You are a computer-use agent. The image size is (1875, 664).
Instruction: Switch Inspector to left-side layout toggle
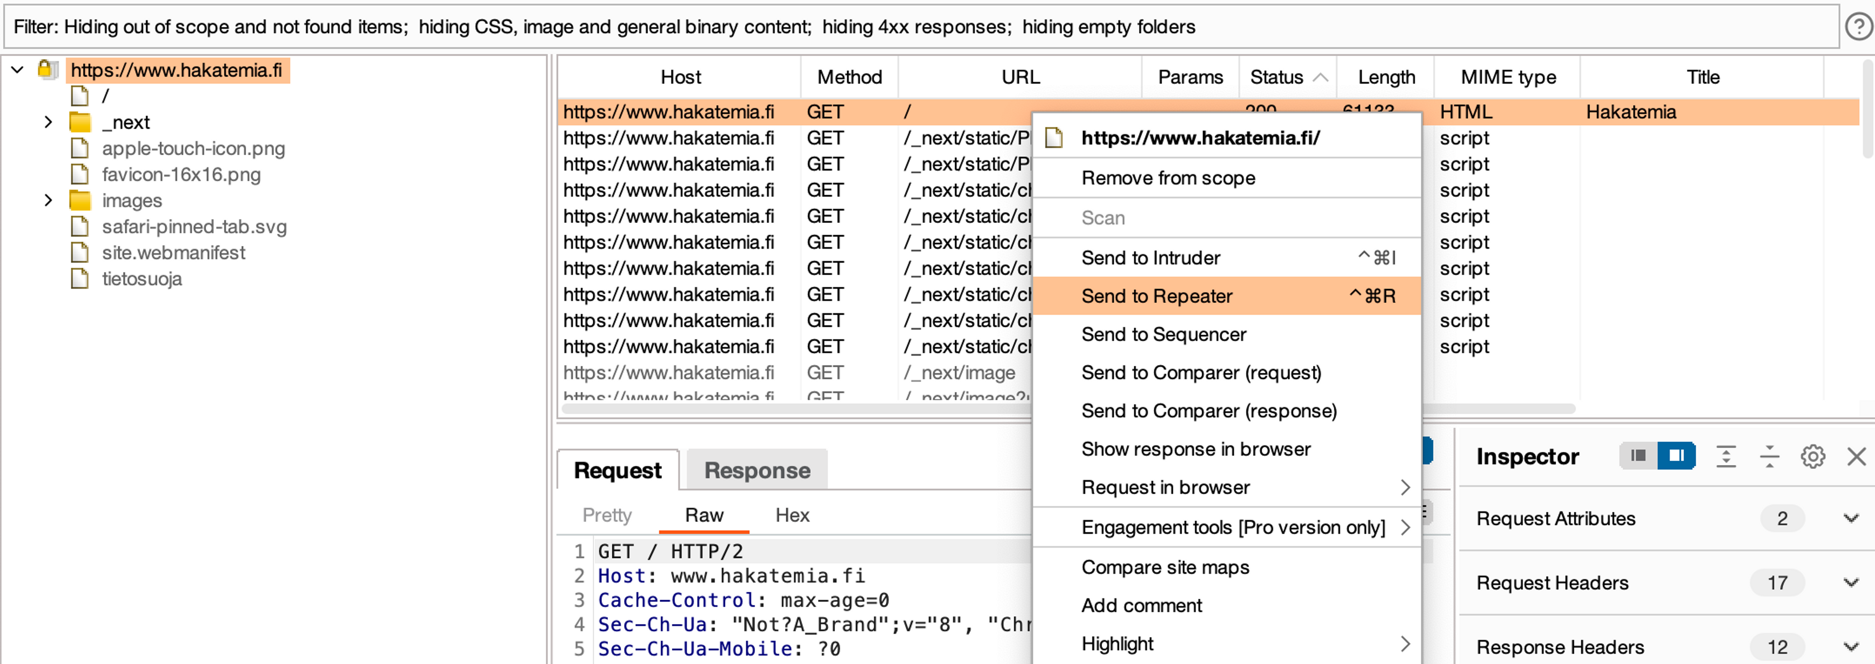click(x=1639, y=456)
